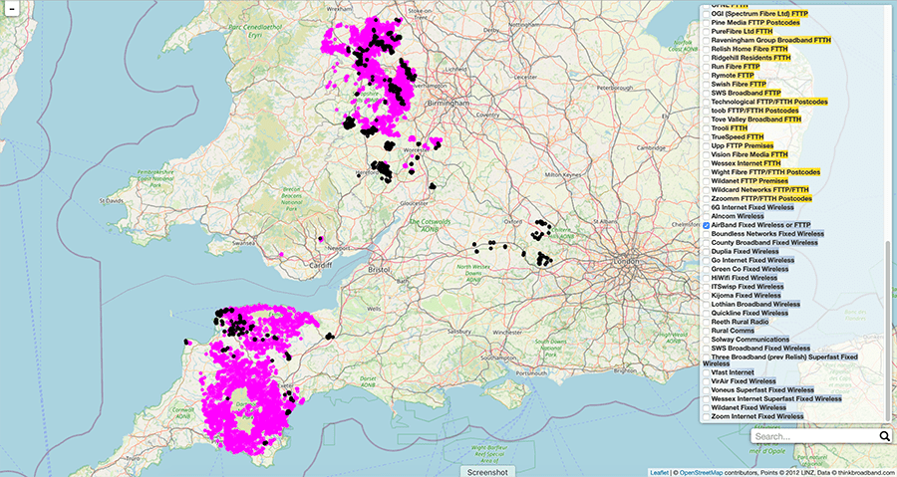Toggle 6G Internet Fixed Wireless layer
Screen dimensions: 897x477
707,208
